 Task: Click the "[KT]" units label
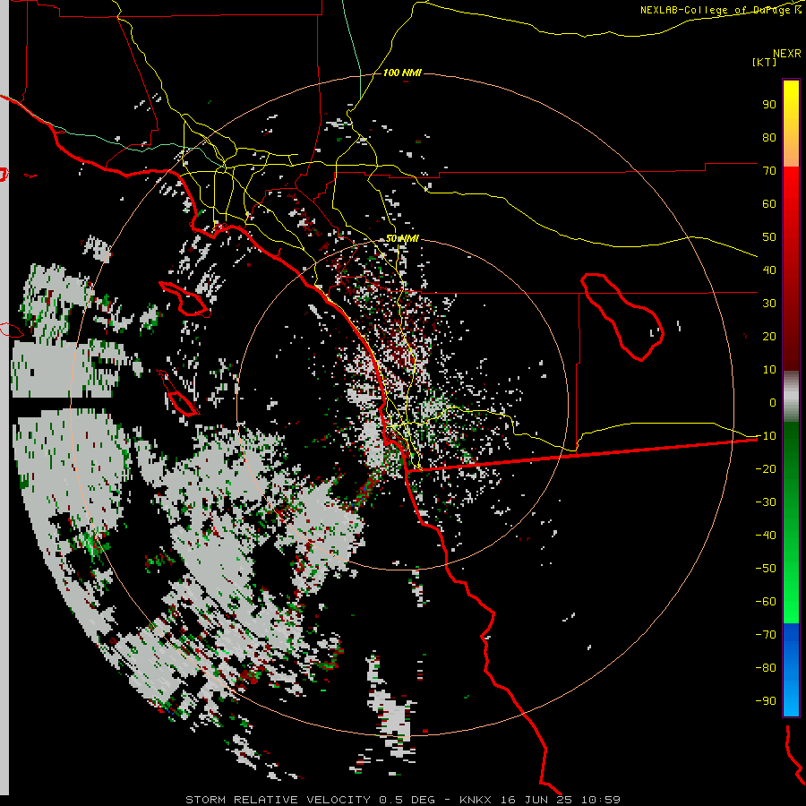(764, 62)
